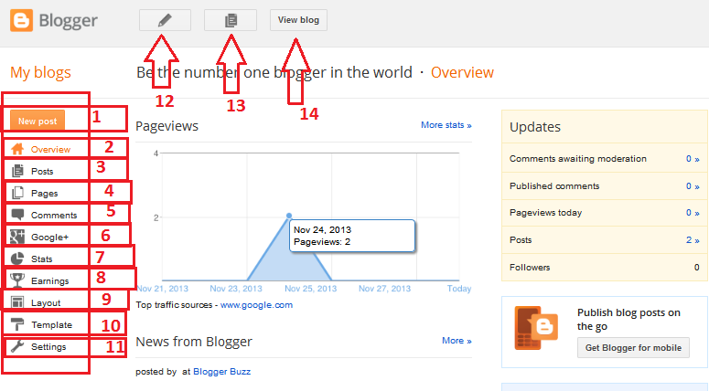Click the Pageviews heading
This screenshot has height=391, width=709.
click(x=167, y=126)
